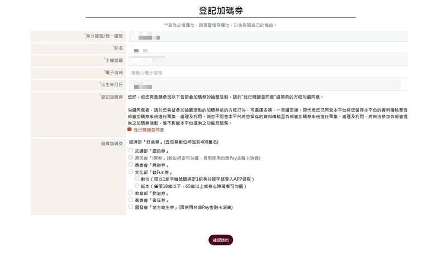447x261 pixels.
Task: Check the 我已閱讀並同意 agreement box
Action: point(130,129)
